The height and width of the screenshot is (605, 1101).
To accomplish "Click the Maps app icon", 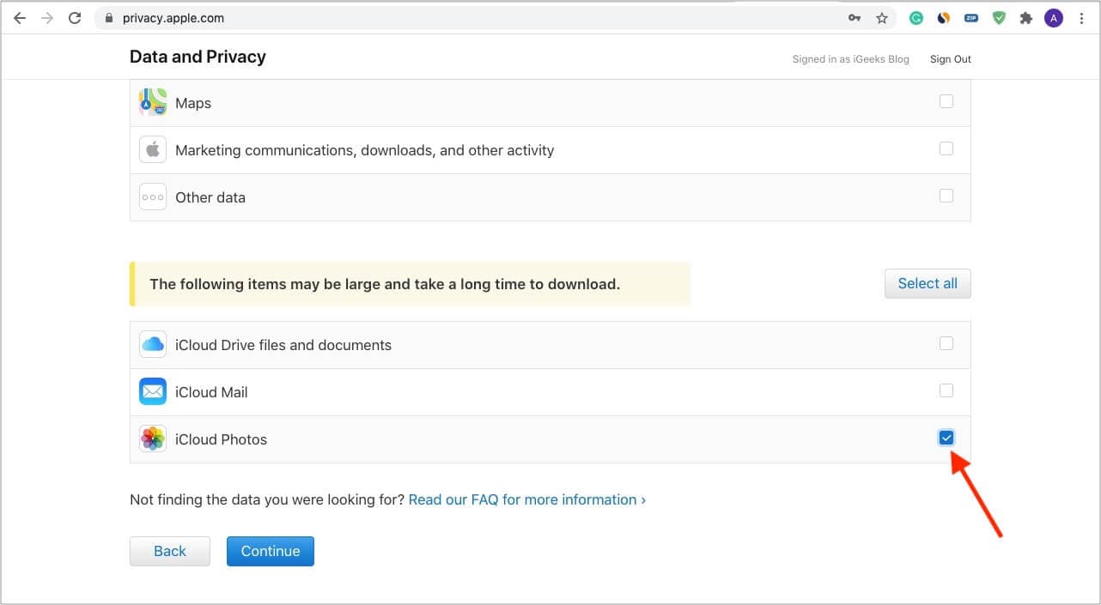I will click(x=153, y=102).
